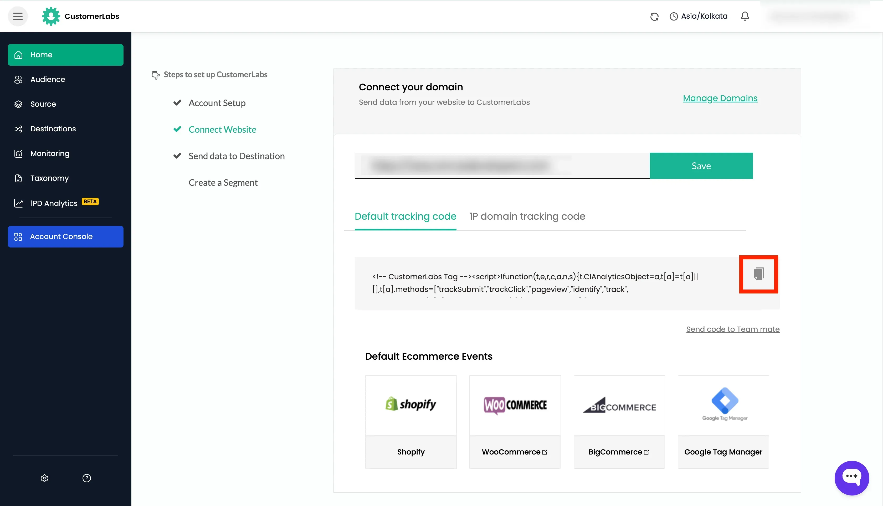This screenshot has width=883, height=506.
Task: Click the refresh sync icon
Action: [654, 16]
